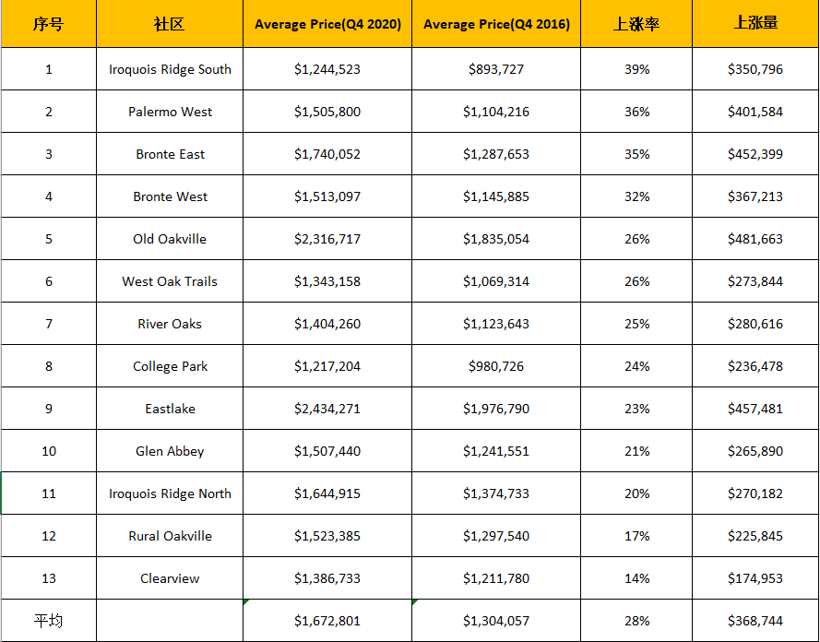The height and width of the screenshot is (642, 820).
Task: Select the $1,672,801 average price cell
Action: 327,621
